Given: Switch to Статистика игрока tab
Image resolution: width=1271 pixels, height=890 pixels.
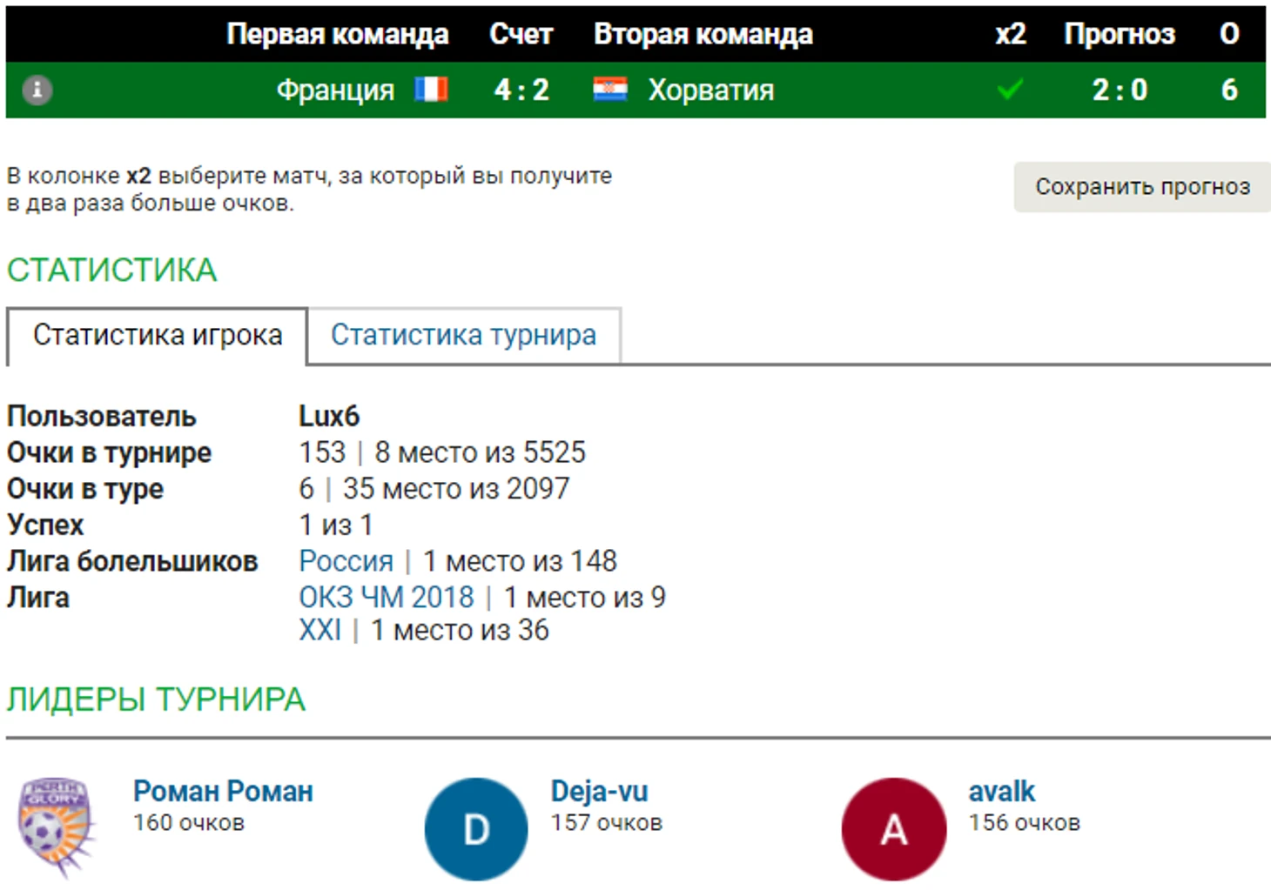Looking at the screenshot, I should [158, 335].
